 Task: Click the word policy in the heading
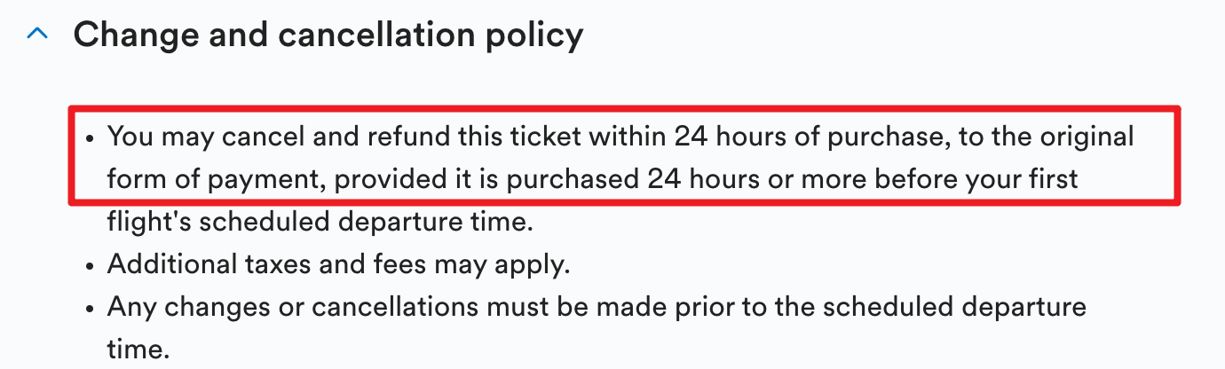point(534,37)
